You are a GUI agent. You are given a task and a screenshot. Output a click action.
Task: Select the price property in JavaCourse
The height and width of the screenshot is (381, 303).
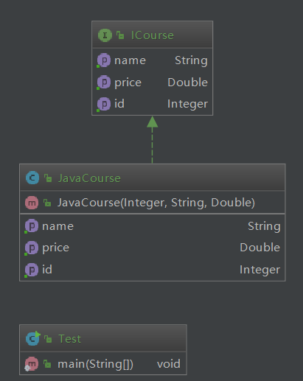[x=153, y=248]
